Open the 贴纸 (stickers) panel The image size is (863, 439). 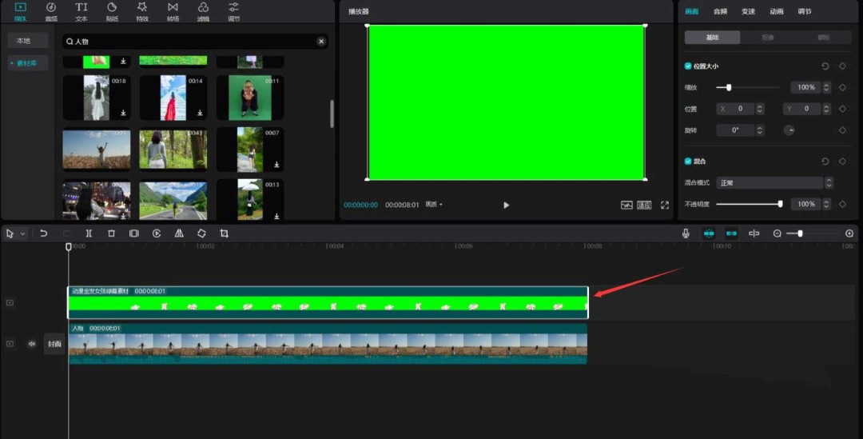112,10
